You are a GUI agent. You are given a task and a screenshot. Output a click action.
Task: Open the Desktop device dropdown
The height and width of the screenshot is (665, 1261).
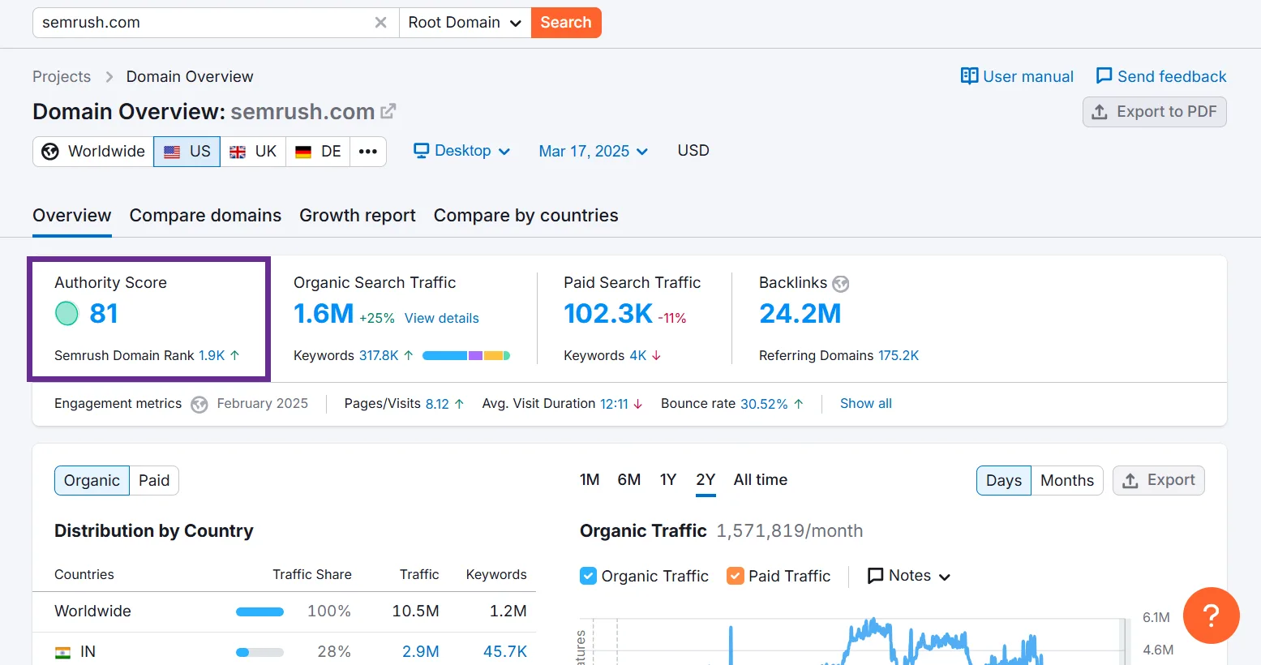tap(462, 151)
